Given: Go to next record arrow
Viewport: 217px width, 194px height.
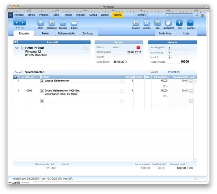Looking at the screenshot, I should pyautogui.click(x=23, y=23).
